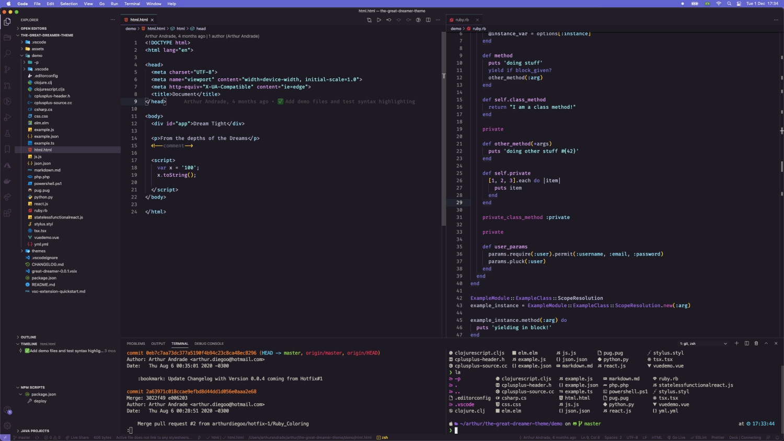Open a new terminal with the plus icon
The width and height of the screenshot is (784, 441).
(x=736, y=343)
